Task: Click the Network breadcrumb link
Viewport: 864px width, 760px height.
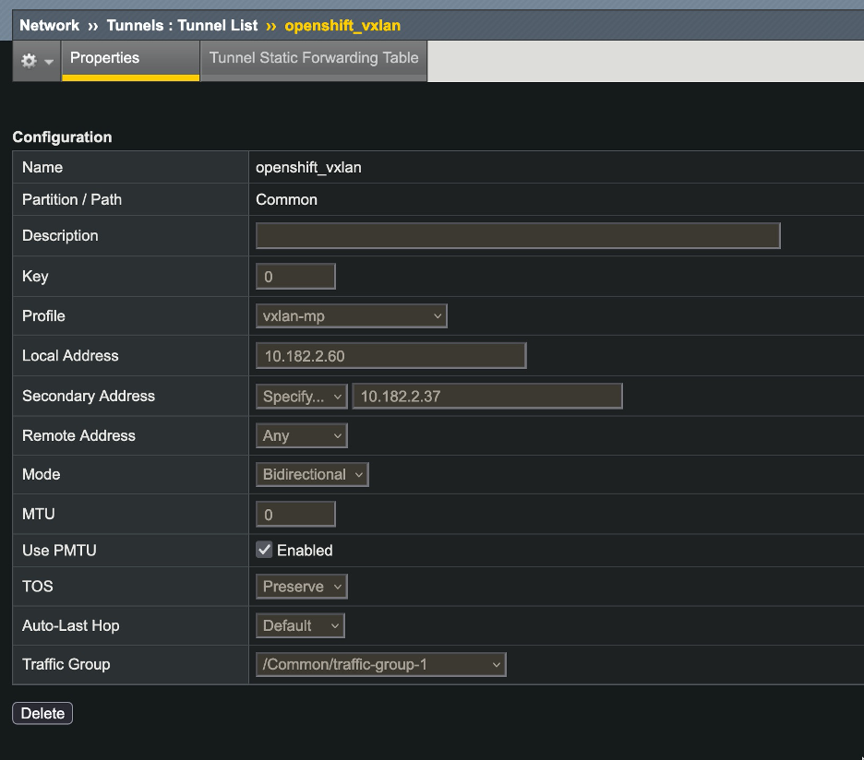Action: 49,26
